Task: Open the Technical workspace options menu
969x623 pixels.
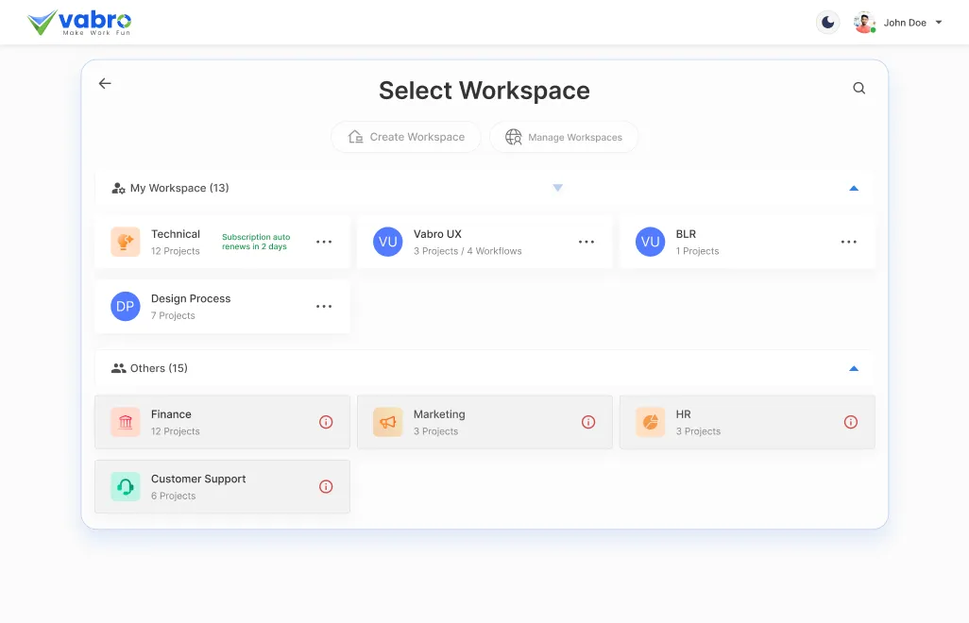Action: click(x=324, y=242)
